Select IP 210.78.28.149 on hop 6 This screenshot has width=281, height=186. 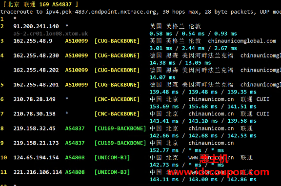35,99
